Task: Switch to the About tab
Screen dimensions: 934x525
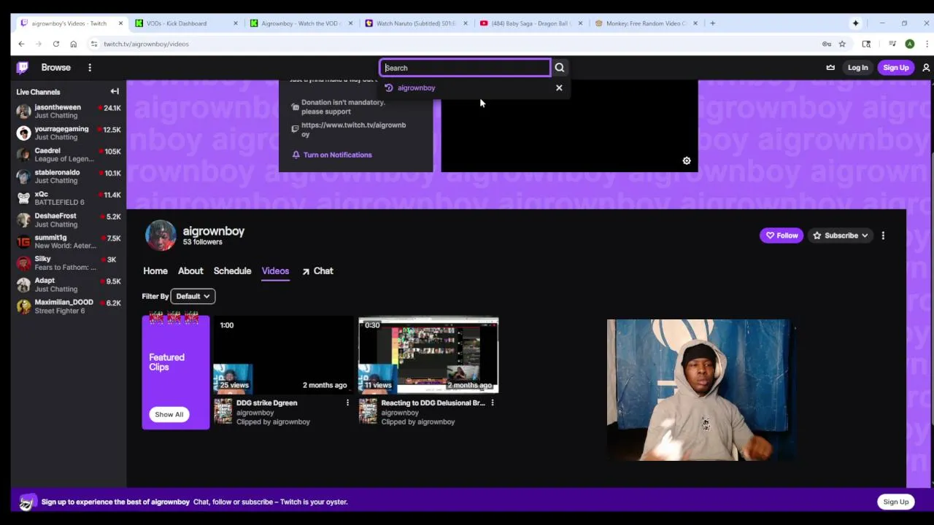Action: click(190, 271)
